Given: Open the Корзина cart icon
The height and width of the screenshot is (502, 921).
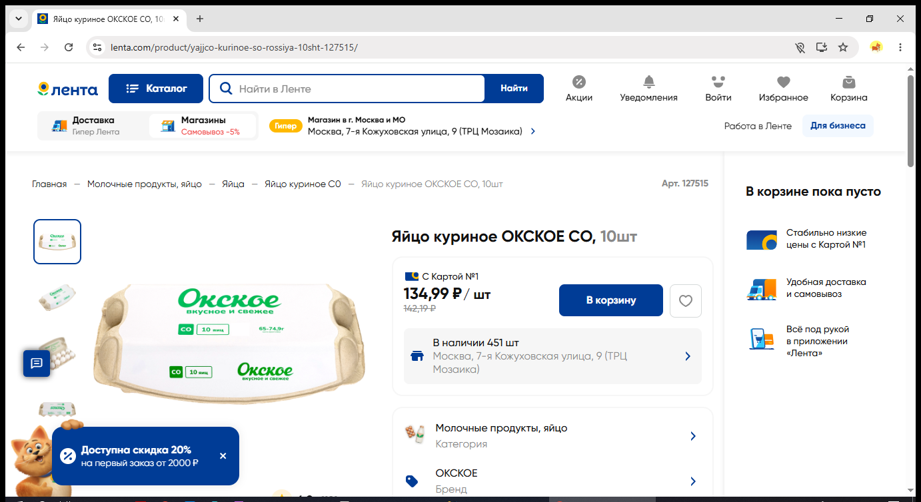Looking at the screenshot, I should point(848,89).
